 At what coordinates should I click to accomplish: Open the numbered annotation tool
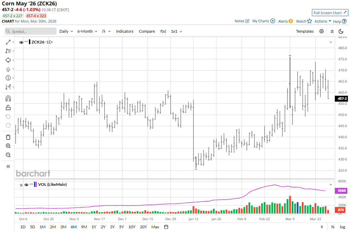[8, 78]
